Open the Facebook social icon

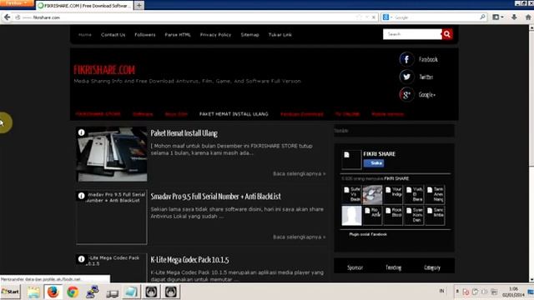tap(406, 59)
